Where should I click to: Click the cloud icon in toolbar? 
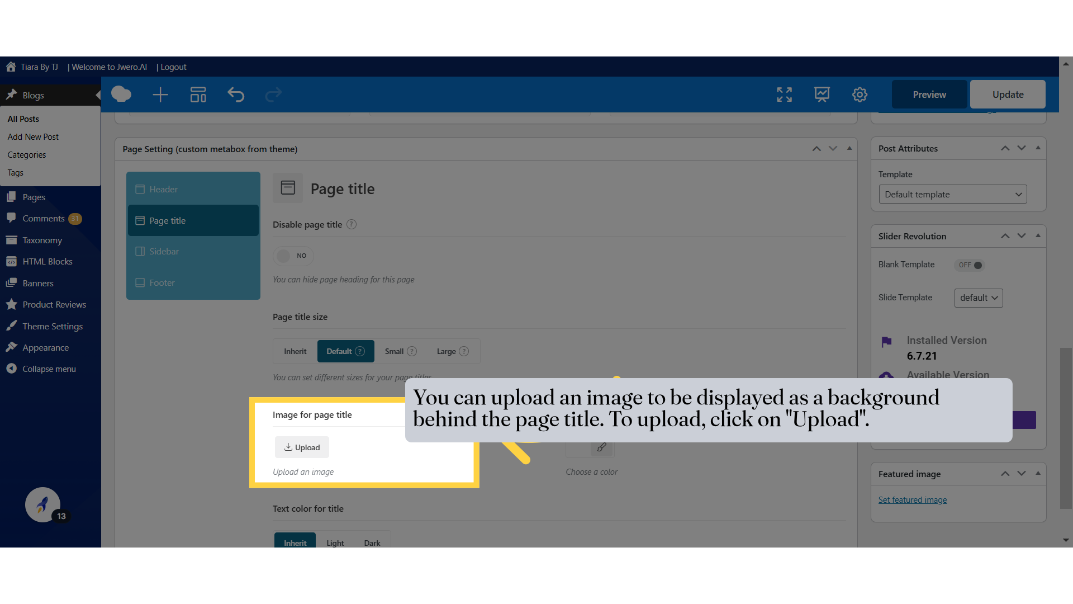121,94
